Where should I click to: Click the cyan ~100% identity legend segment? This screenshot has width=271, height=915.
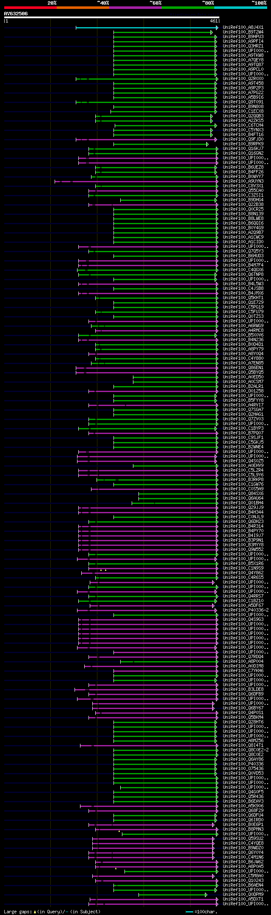pyautogui.click(x=241, y=8)
